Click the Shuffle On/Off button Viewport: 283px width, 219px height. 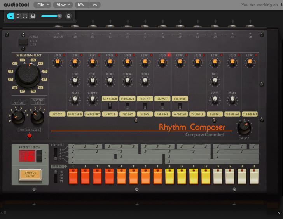coord(30,174)
